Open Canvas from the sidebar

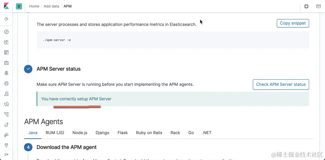[6, 63]
